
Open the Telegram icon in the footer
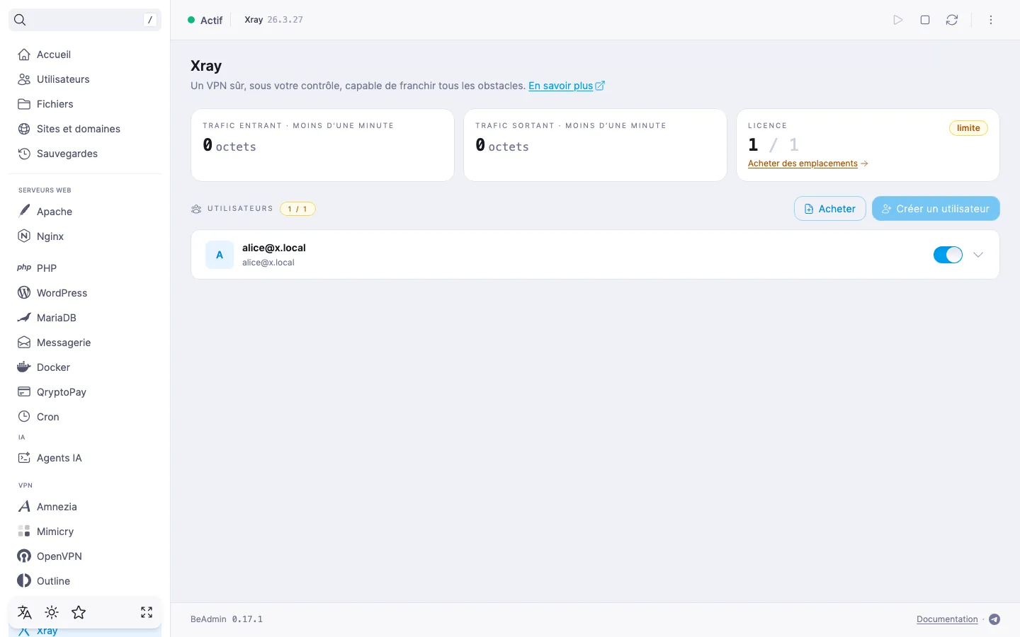[x=994, y=619]
